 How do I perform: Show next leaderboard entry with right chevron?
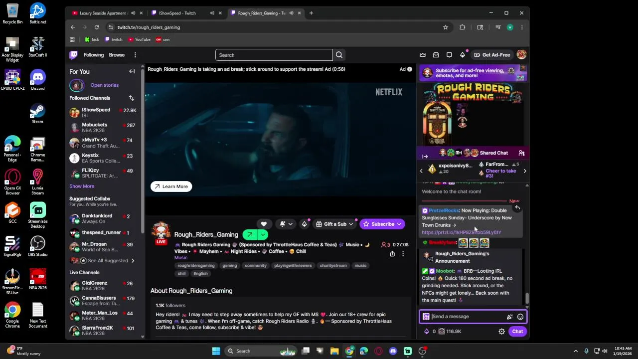coord(525,171)
